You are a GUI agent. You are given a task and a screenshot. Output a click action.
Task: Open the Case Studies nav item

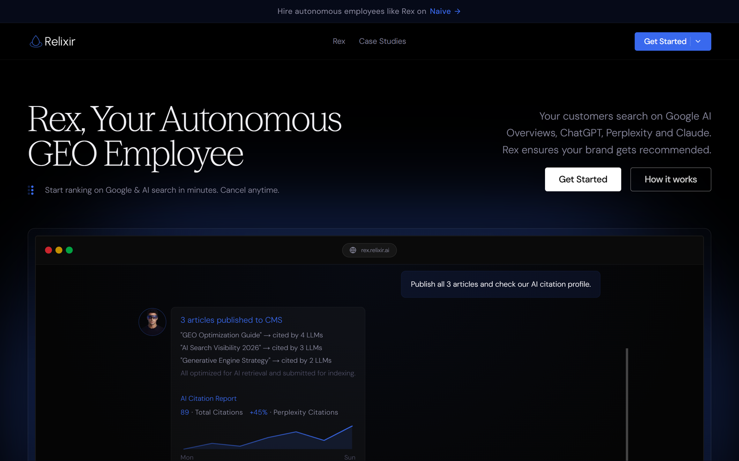coord(382,41)
